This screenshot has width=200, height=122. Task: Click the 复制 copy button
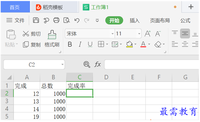[x=32, y=45]
